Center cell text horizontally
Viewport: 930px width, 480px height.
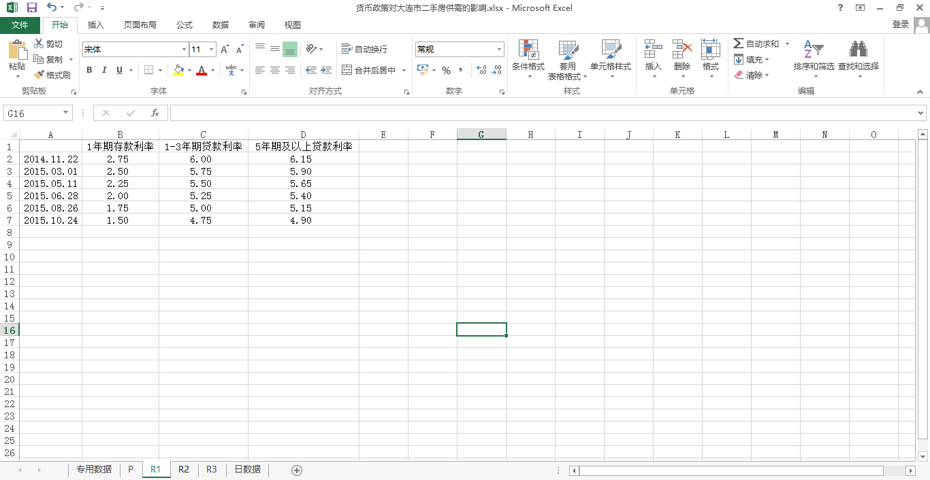pyautogui.click(x=275, y=70)
